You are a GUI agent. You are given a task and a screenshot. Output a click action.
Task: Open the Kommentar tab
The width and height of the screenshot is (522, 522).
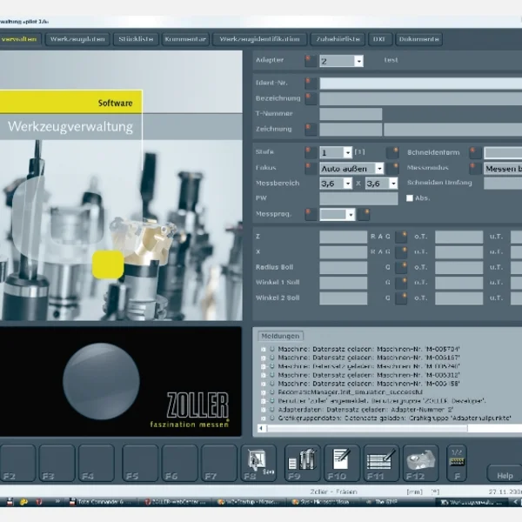(185, 39)
